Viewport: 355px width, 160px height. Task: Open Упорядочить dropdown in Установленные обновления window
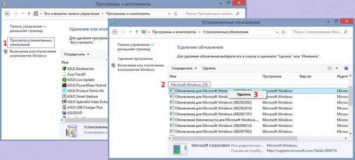[184, 68]
